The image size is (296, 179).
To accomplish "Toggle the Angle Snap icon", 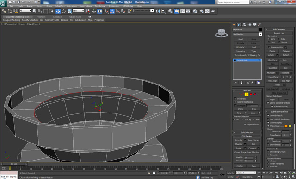I will point(112,11).
